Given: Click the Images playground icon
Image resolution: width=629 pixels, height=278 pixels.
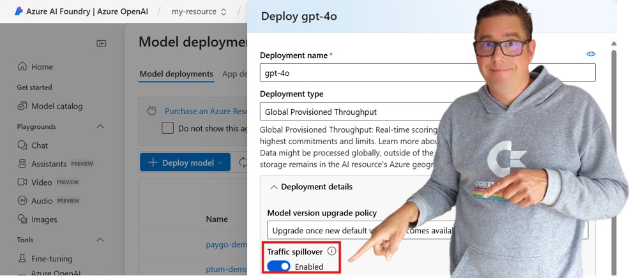Looking at the screenshot, I should [22, 219].
